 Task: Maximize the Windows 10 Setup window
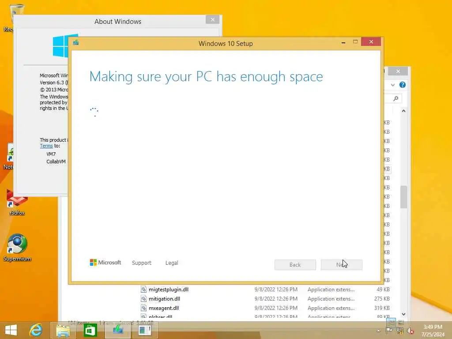(355, 42)
